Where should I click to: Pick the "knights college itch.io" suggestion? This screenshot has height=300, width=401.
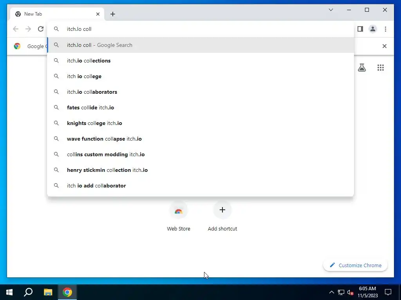click(200, 123)
